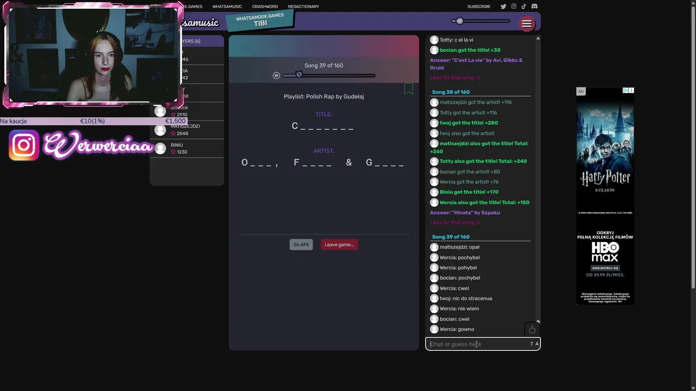696x391 pixels.
Task: Click the chat scrollbar up arrow
Action: (538, 38)
